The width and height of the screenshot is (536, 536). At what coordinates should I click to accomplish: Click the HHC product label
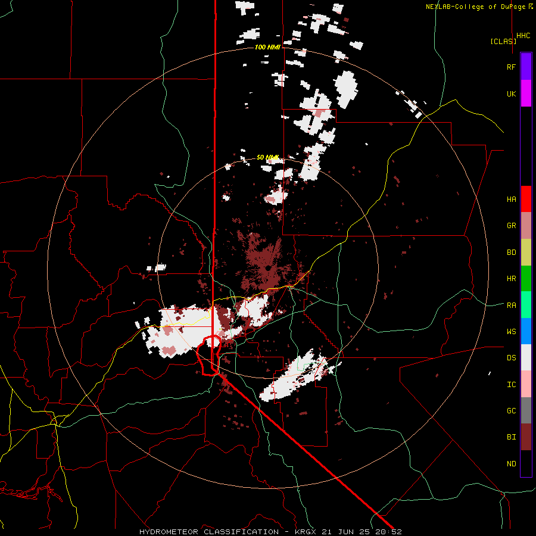pos(523,36)
